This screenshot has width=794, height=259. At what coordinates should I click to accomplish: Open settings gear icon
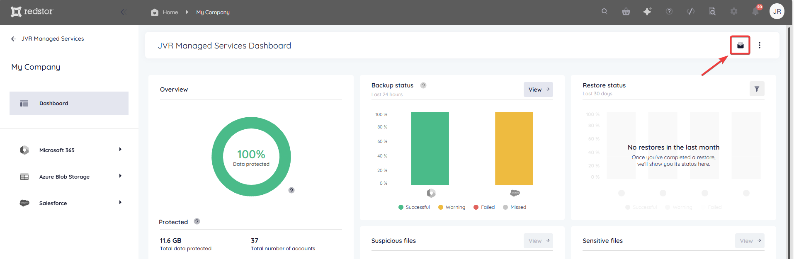(x=734, y=12)
